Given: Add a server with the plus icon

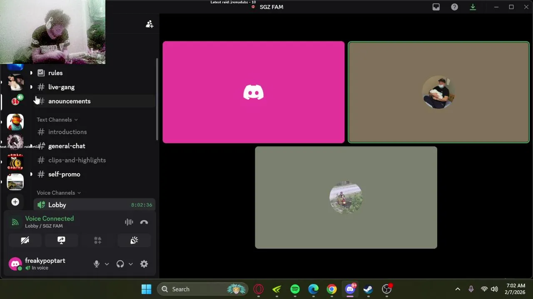Looking at the screenshot, I should tap(15, 202).
